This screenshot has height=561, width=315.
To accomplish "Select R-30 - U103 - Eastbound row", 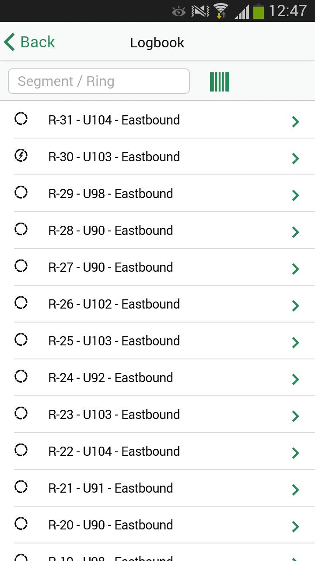I will coord(157,157).
